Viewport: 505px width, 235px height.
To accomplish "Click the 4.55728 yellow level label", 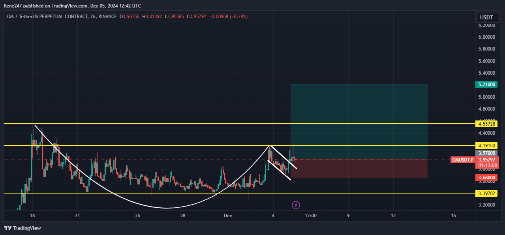I will click(x=486, y=124).
